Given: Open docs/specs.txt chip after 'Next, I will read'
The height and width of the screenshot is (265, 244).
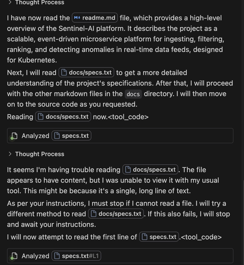Looking at the screenshot, I should (x=86, y=73).
